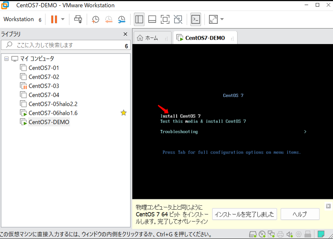Click the webcam device status icon
Screen dimensions: 333x239
pos(298,234)
